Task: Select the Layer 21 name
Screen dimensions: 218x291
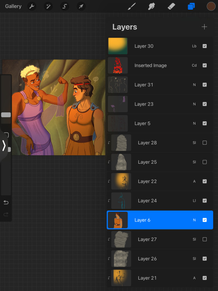Action: point(147,278)
